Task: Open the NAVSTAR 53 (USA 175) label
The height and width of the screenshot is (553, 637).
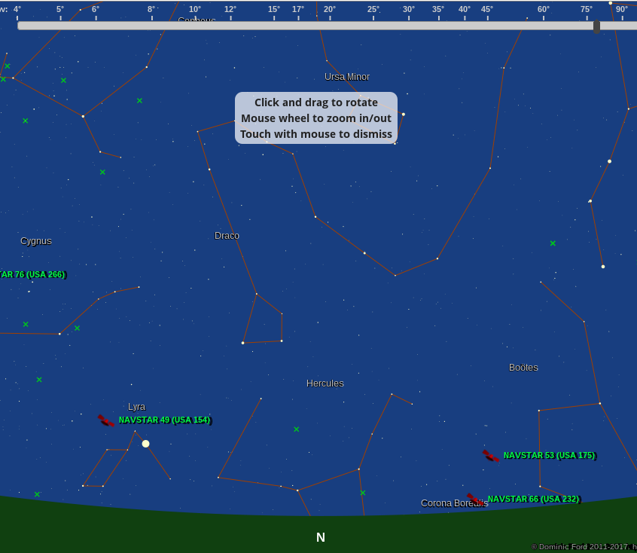Action: tap(549, 456)
